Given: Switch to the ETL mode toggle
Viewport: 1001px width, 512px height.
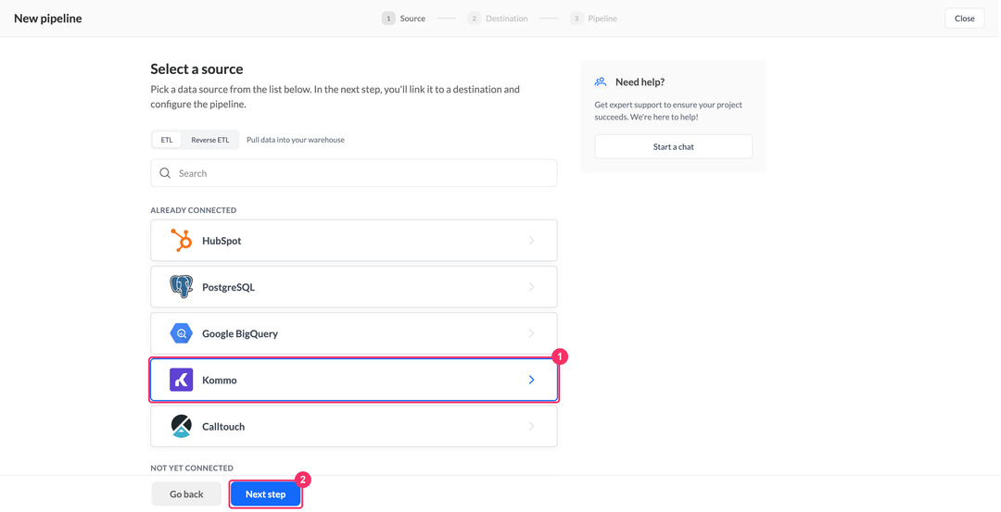Looking at the screenshot, I should point(167,140).
